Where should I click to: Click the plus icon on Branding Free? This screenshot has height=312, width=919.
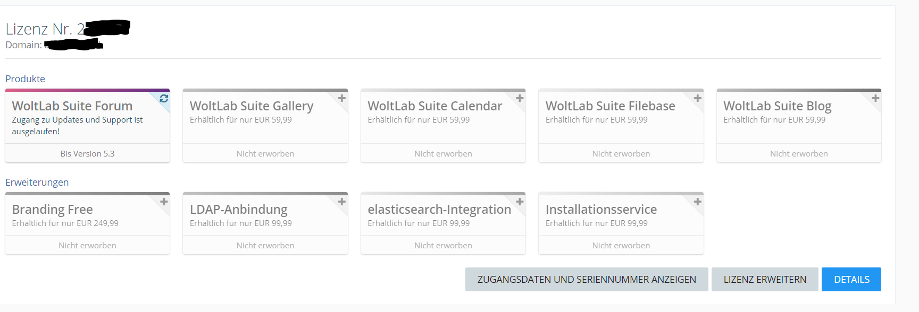164,202
